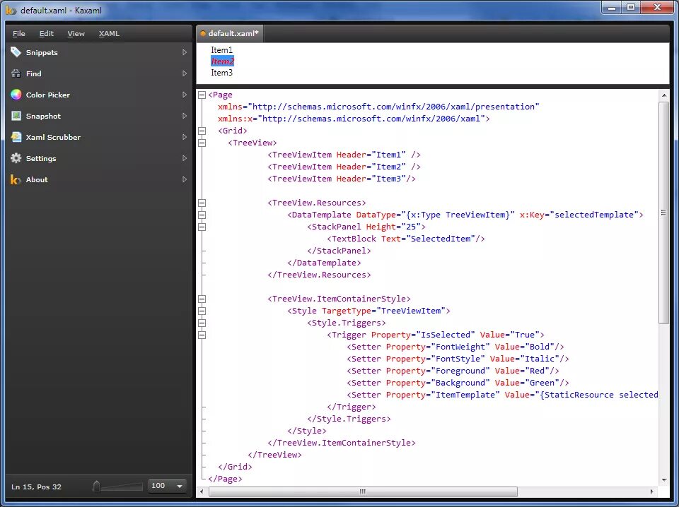Click the closing </Page> tag line

(x=225, y=479)
